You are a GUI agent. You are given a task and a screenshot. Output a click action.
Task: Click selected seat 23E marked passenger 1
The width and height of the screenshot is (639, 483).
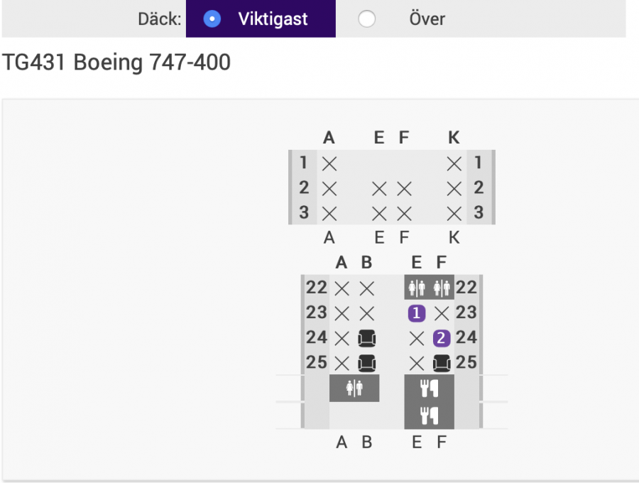pos(417,313)
